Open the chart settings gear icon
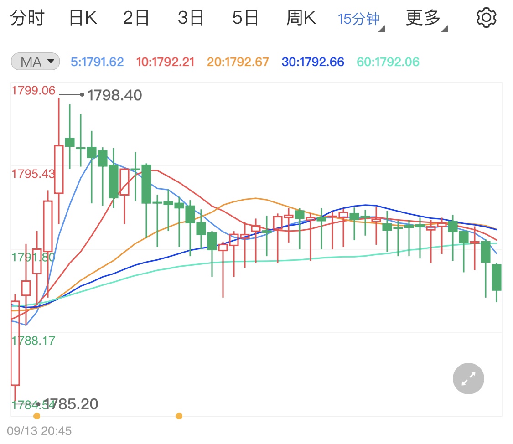513x444 pixels. 486,18
